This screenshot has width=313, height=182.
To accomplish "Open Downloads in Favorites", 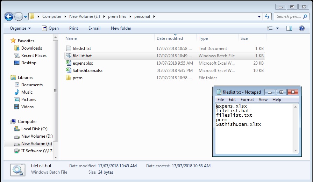I will coord(31,48).
